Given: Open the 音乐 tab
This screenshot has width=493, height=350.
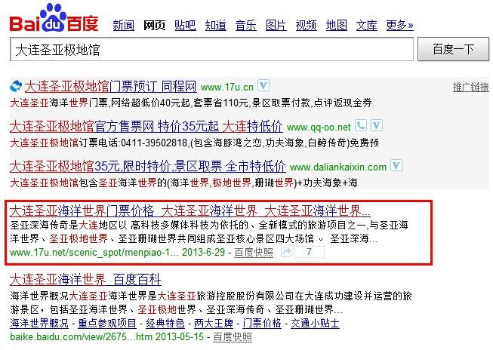Looking at the screenshot, I should click(246, 25).
